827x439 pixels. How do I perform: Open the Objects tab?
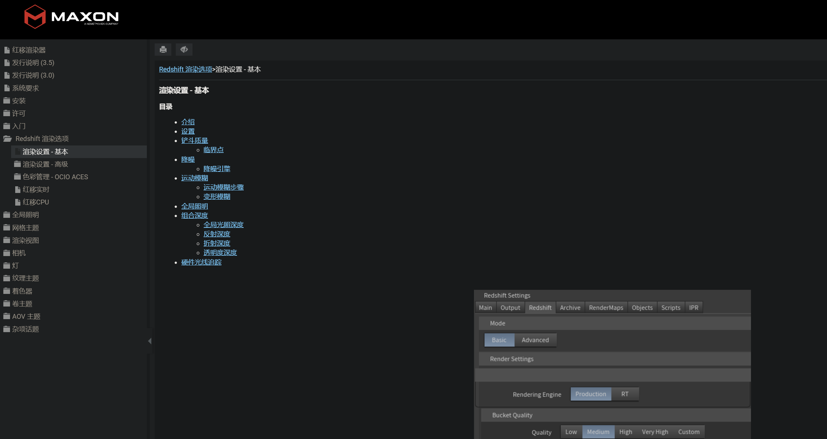pos(642,308)
